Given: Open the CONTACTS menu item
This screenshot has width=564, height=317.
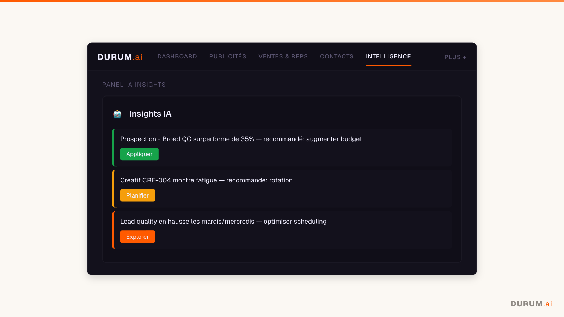Looking at the screenshot, I should click(x=337, y=56).
